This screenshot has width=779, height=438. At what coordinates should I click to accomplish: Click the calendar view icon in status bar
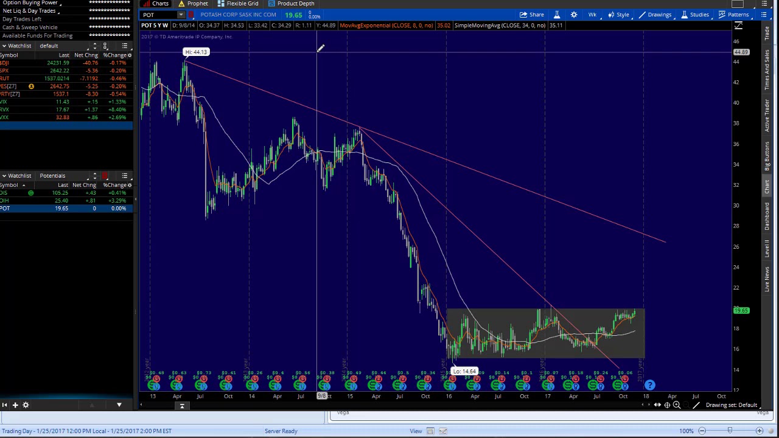point(430,431)
